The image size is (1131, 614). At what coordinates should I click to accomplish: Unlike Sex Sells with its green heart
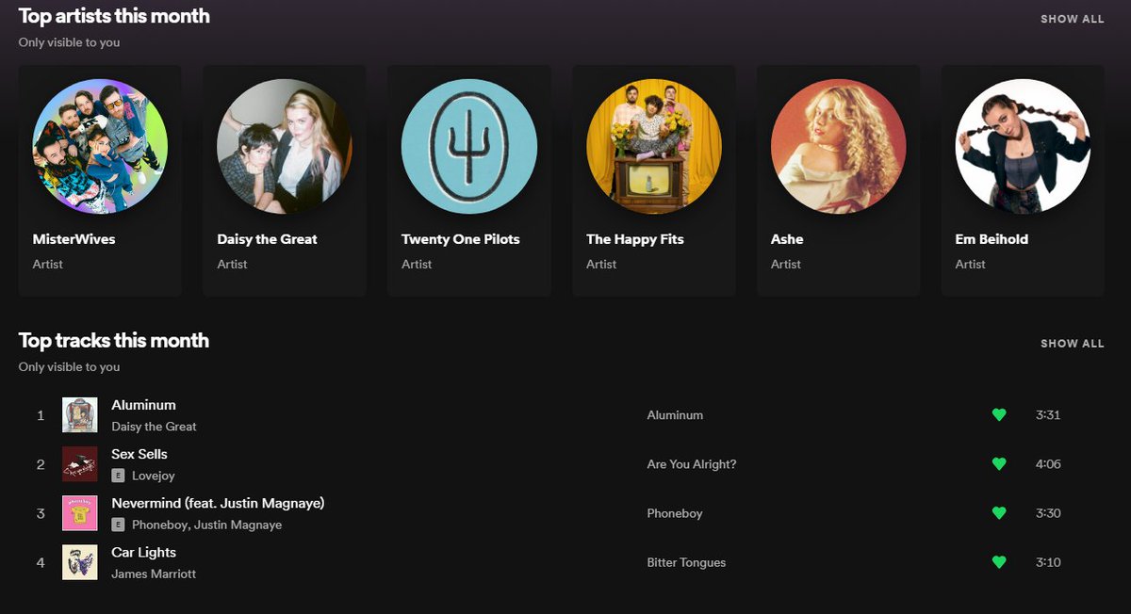click(x=999, y=464)
